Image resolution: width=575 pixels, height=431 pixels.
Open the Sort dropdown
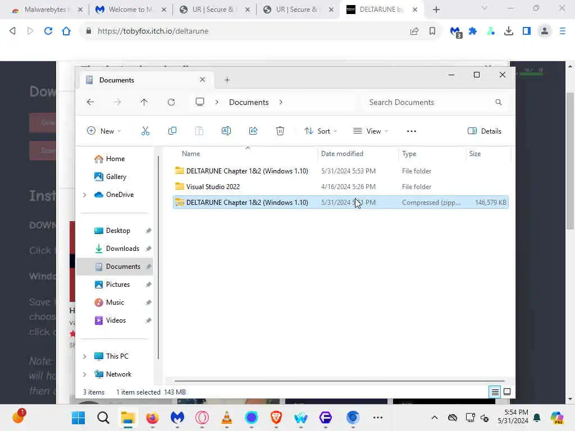[321, 131]
